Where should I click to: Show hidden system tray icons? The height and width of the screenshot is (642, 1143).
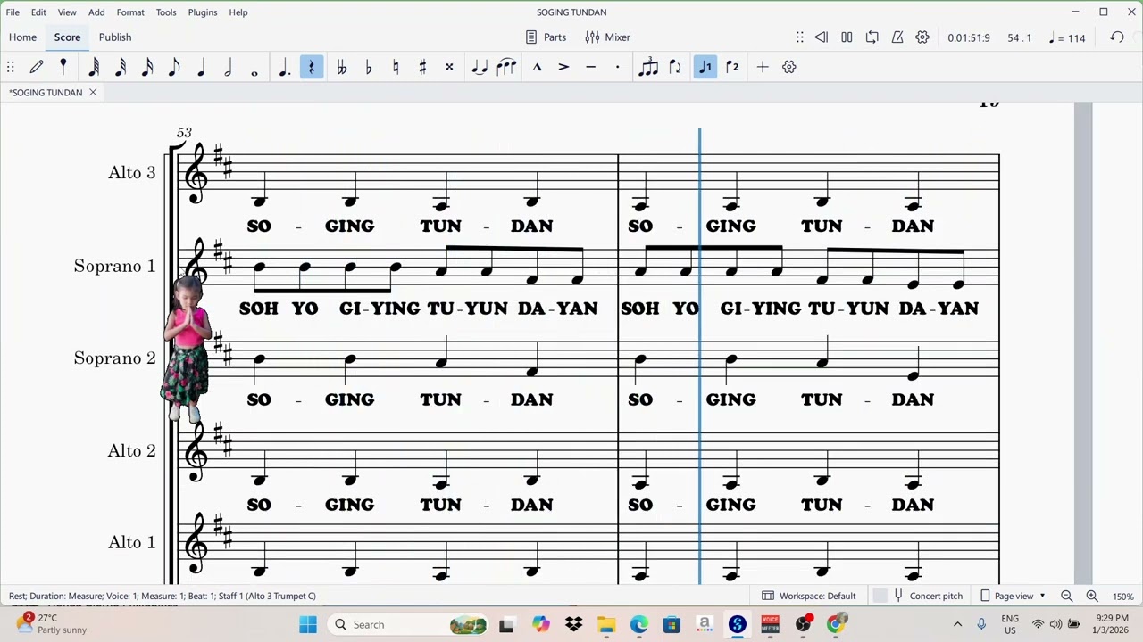pyautogui.click(x=957, y=624)
